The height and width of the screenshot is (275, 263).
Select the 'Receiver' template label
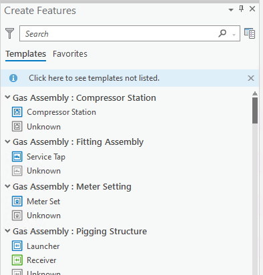[x=41, y=260]
